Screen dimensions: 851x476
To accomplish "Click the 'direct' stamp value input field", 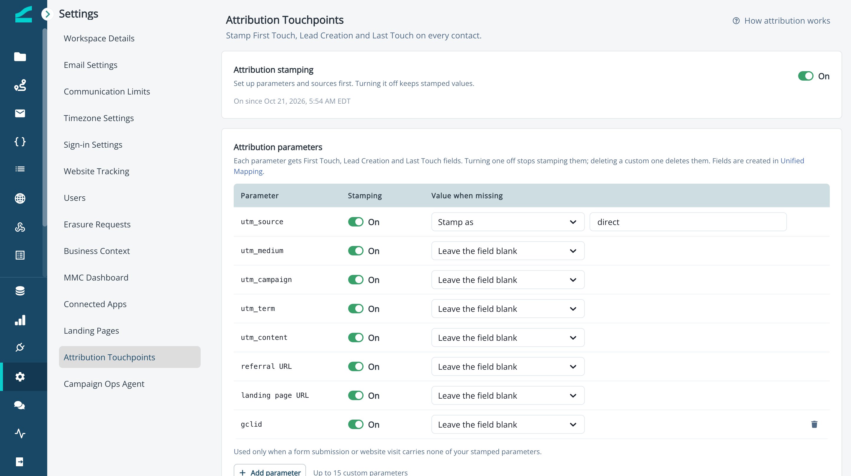I will click(x=688, y=222).
